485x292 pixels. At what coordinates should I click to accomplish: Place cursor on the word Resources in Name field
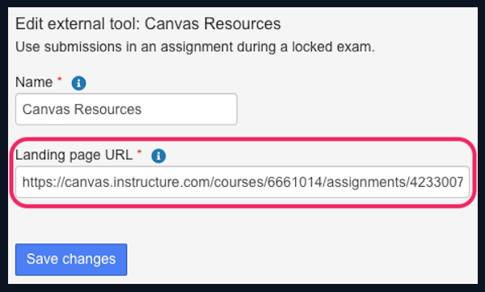[108, 109]
